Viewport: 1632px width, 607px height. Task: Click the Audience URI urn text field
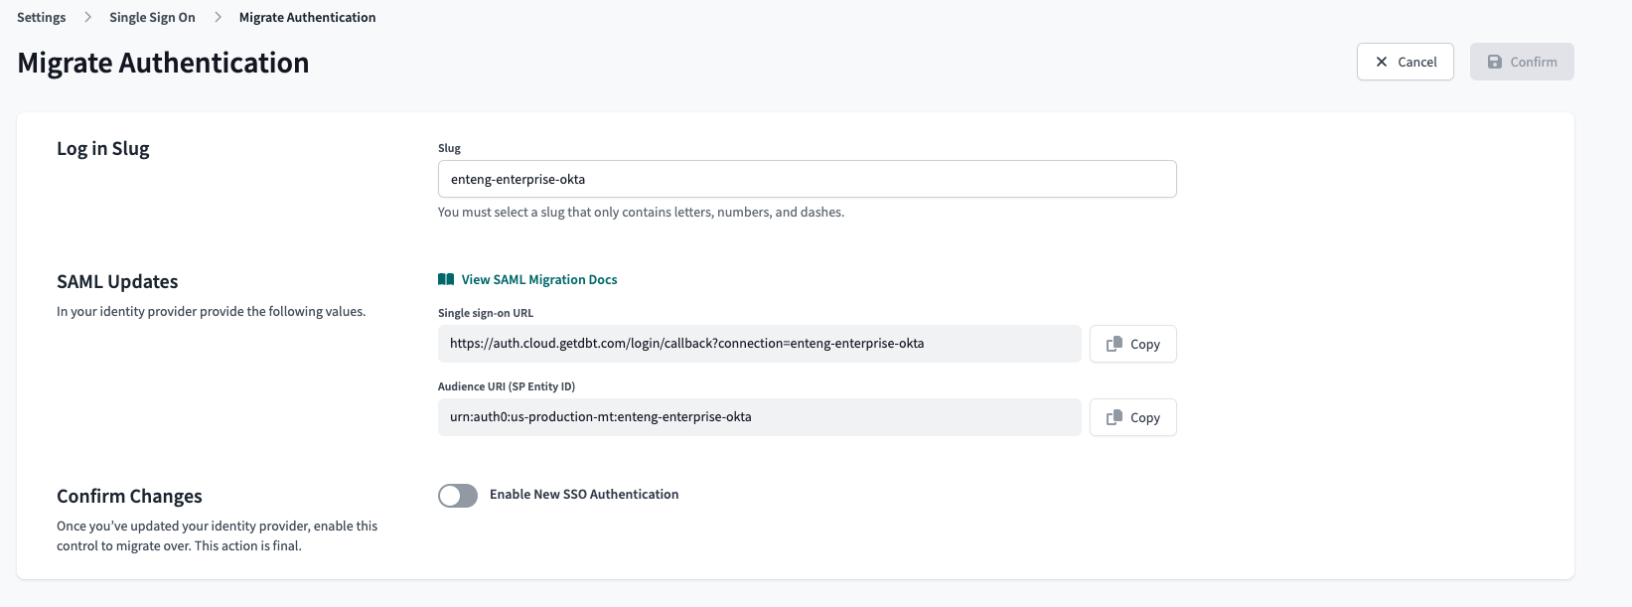click(x=759, y=417)
